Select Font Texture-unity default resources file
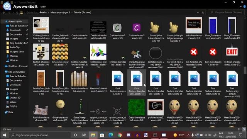The image size is (247, 139). tap(232, 78)
